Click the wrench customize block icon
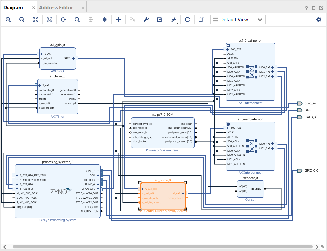327x251 pixels. [146, 20]
